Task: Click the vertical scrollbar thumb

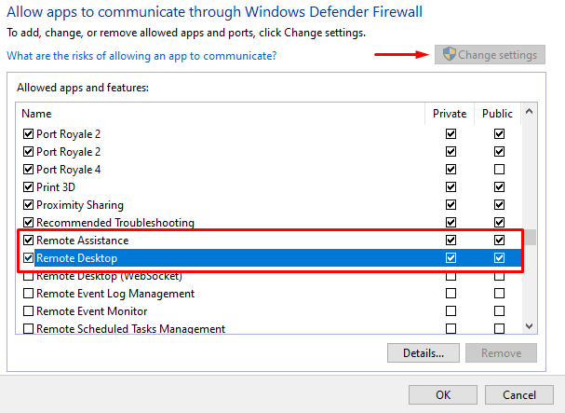Action: (529, 237)
